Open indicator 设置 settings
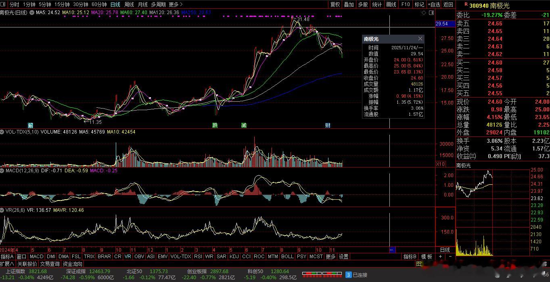550x282 pixels. click(343, 257)
